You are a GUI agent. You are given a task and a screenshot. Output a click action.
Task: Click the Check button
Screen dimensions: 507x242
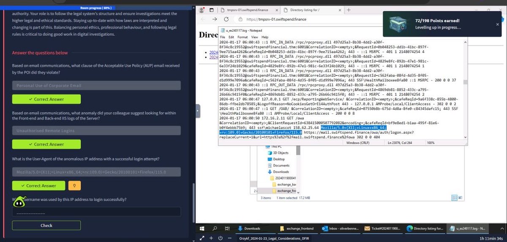pyautogui.click(x=46, y=226)
